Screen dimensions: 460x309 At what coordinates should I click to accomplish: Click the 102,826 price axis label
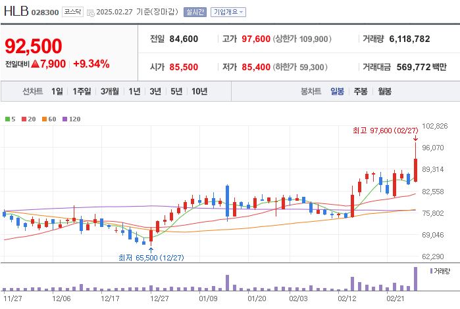click(x=435, y=126)
